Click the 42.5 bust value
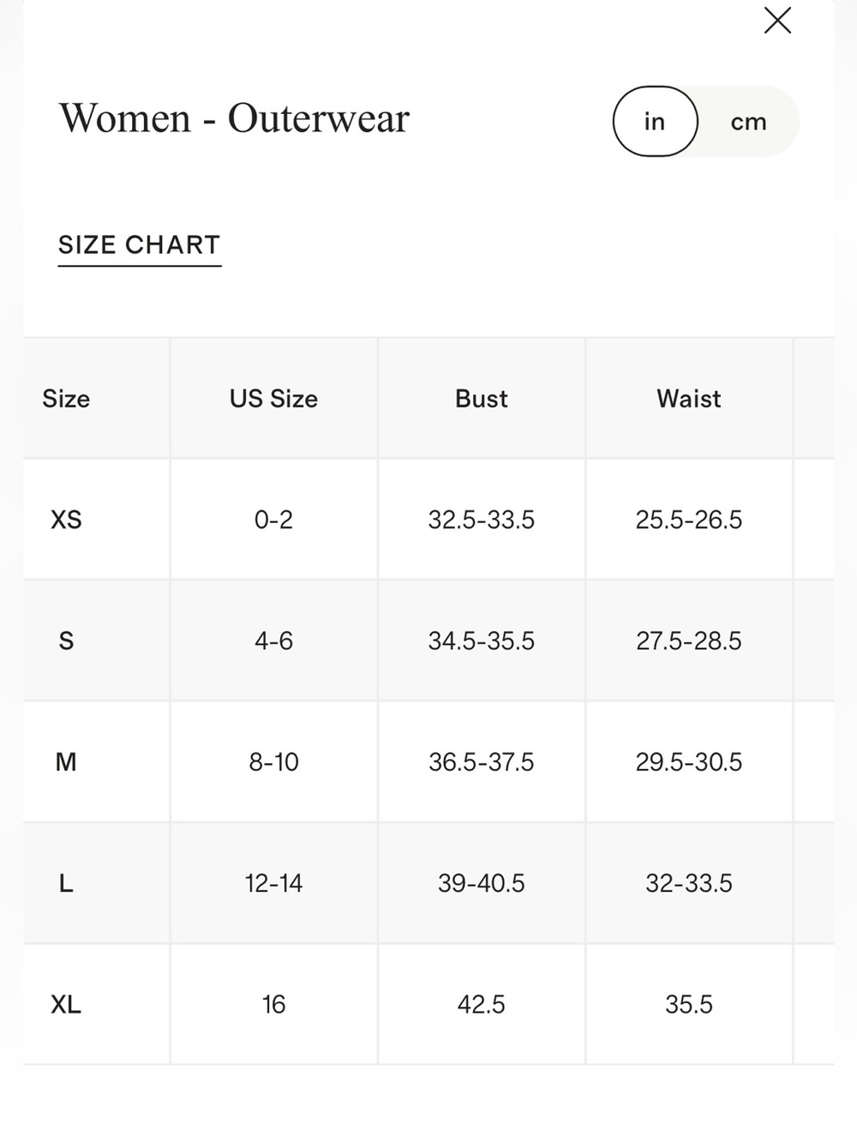Image resolution: width=857 pixels, height=1143 pixels. point(481,1004)
